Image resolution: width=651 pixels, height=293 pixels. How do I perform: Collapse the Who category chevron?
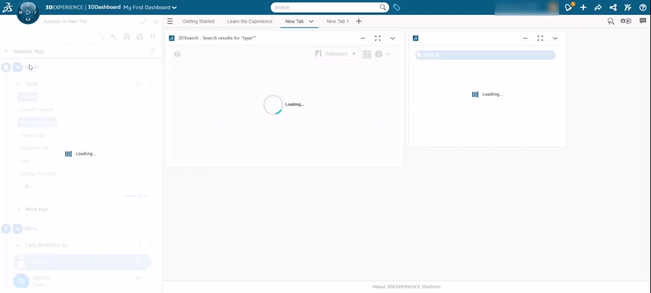click(18, 228)
